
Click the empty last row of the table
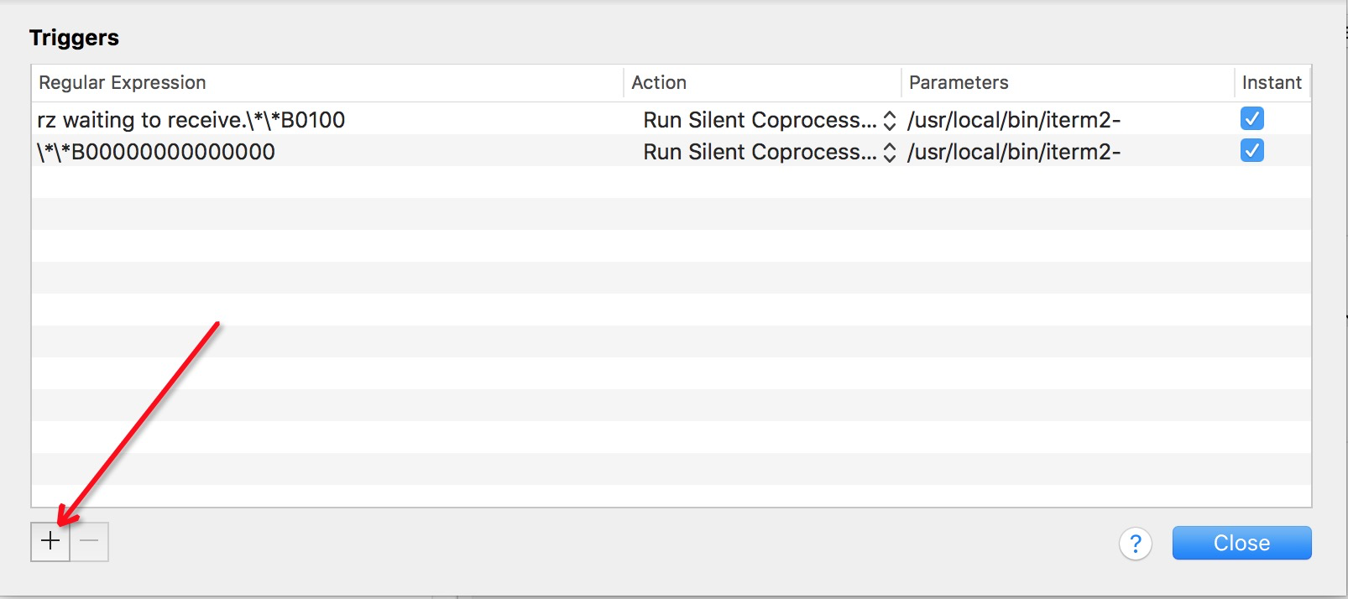coord(670,495)
